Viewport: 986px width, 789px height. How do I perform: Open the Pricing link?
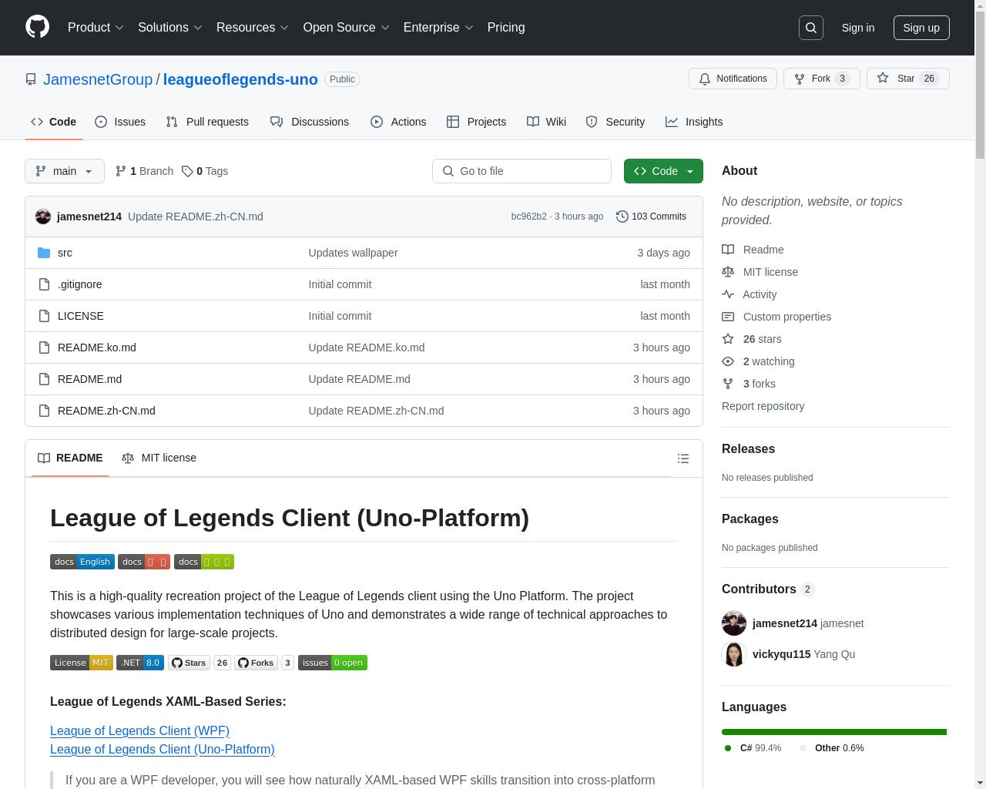(506, 28)
